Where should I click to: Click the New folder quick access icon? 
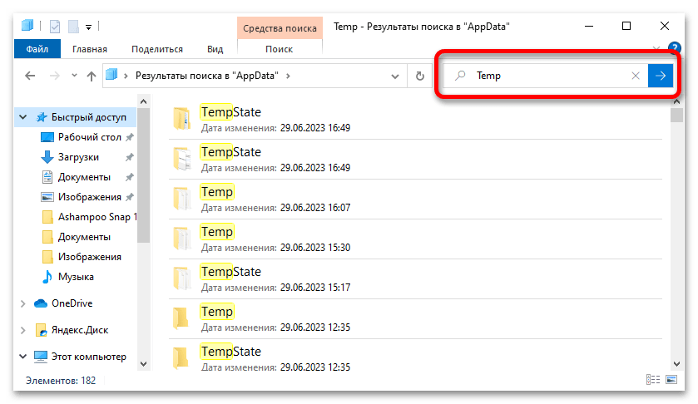click(x=73, y=27)
